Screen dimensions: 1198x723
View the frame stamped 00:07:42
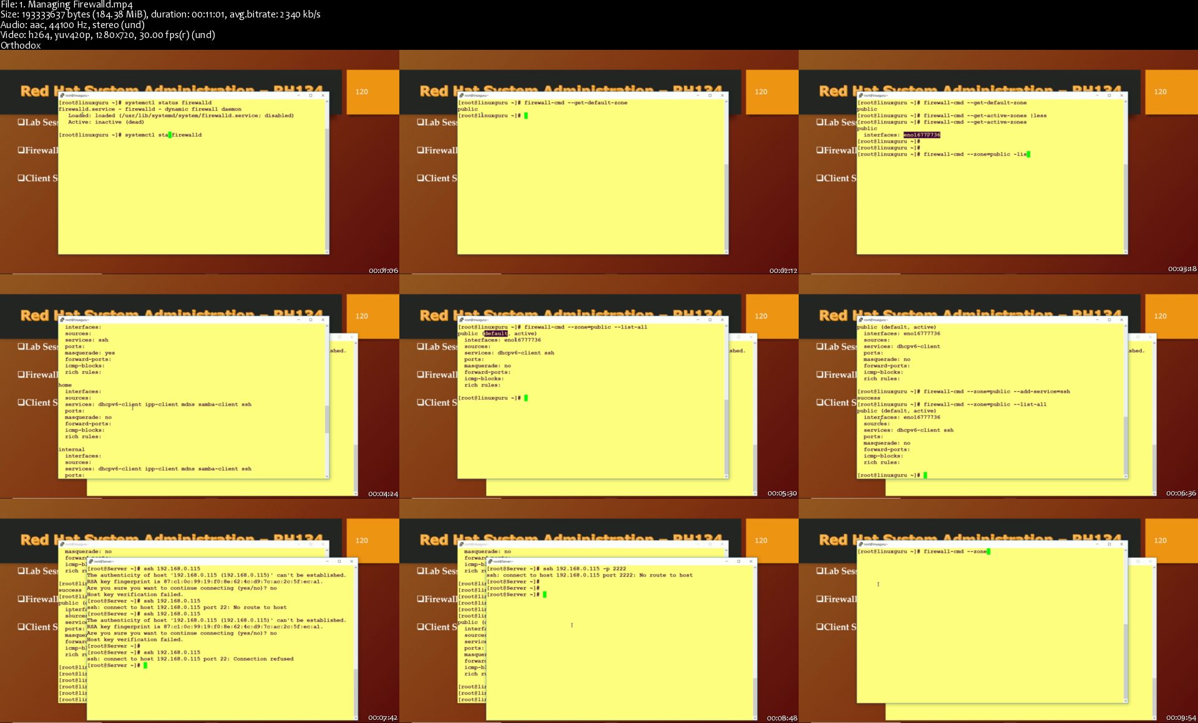[x=200, y=611]
